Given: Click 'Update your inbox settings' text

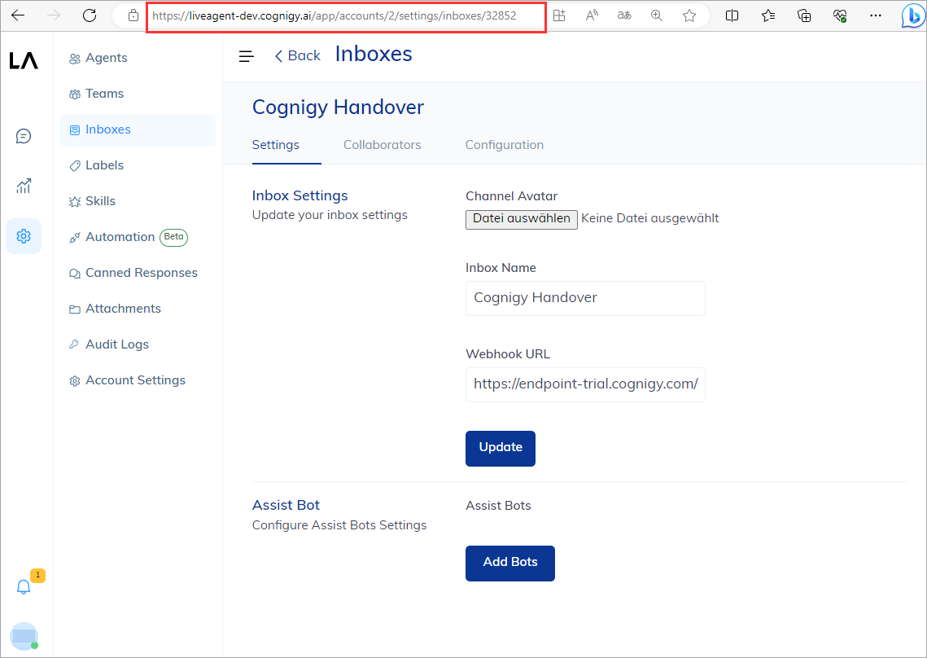Looking at the screenshot, I should [x=330, y=215].
